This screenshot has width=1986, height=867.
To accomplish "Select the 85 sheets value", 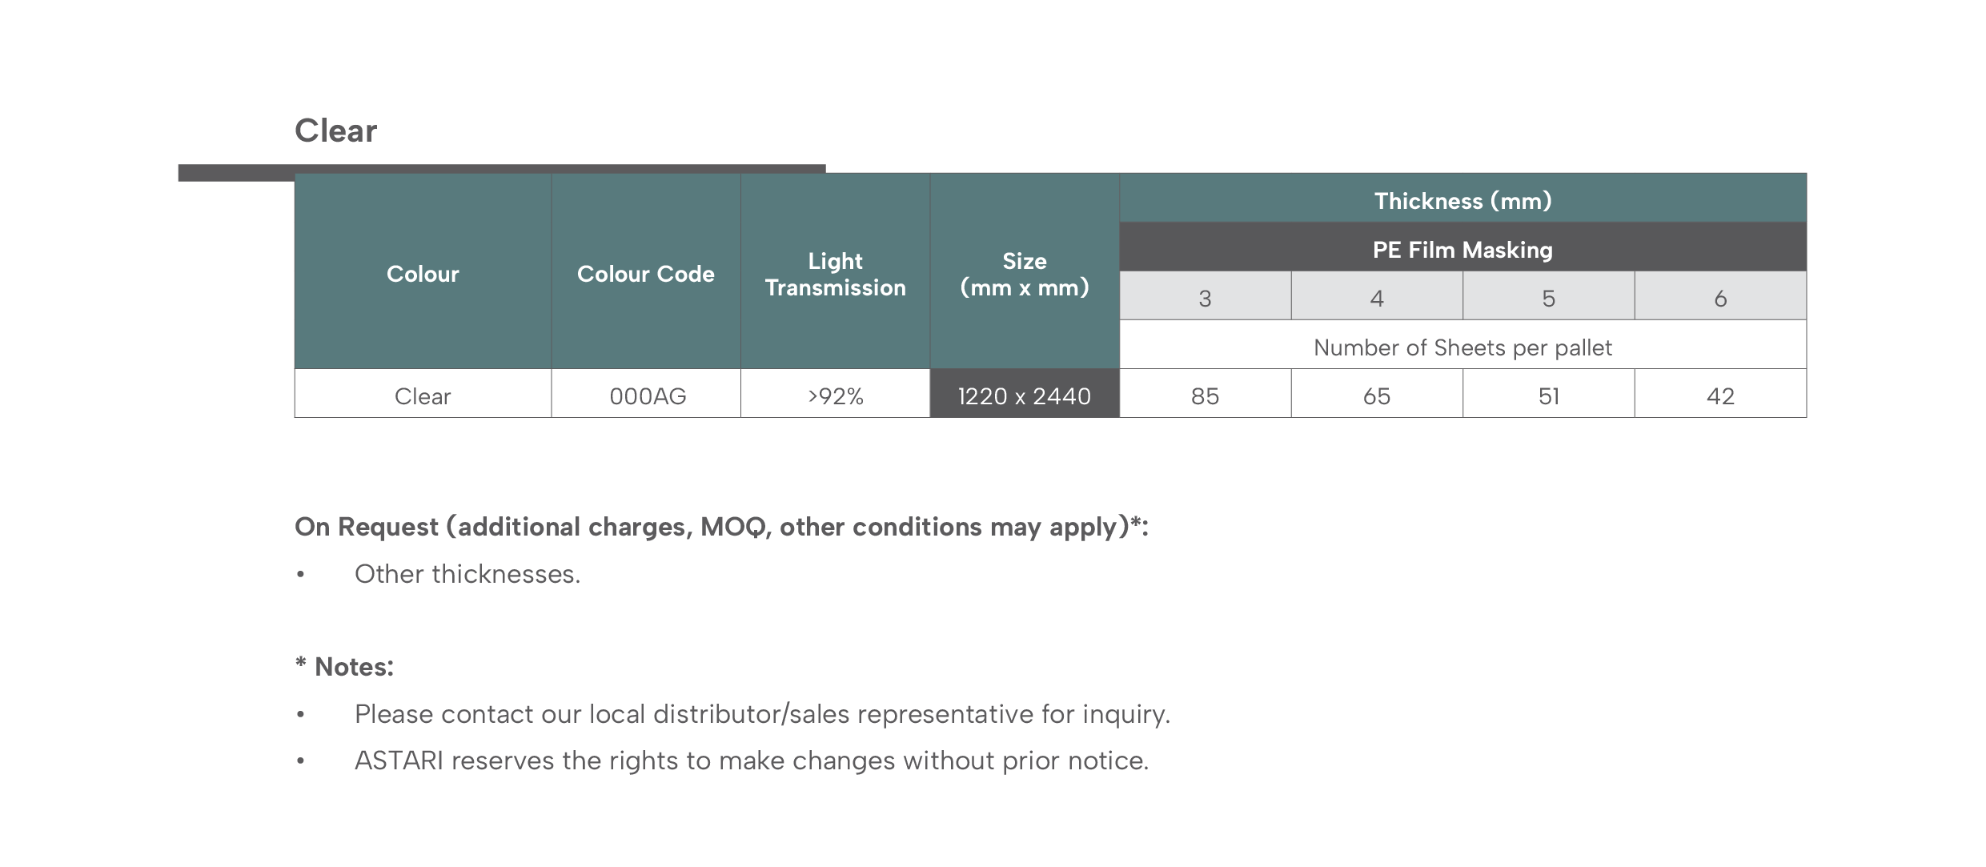I will [1205, 394].
